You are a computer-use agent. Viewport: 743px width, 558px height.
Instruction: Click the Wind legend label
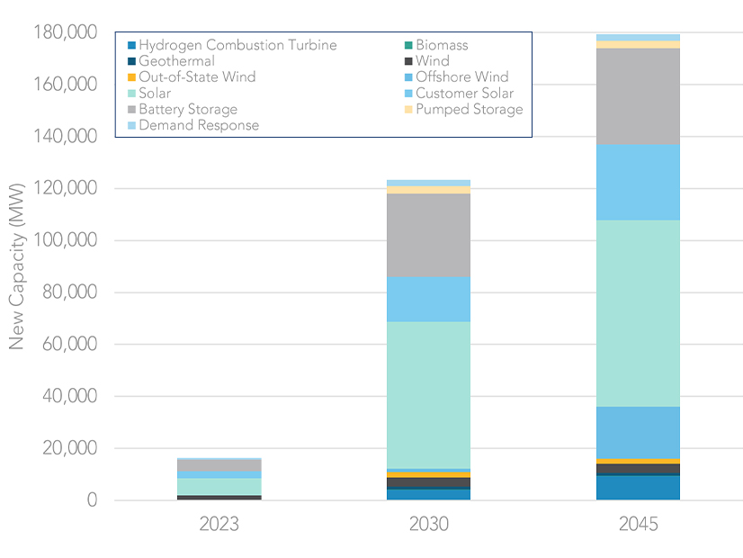click(x=432, y=61)
